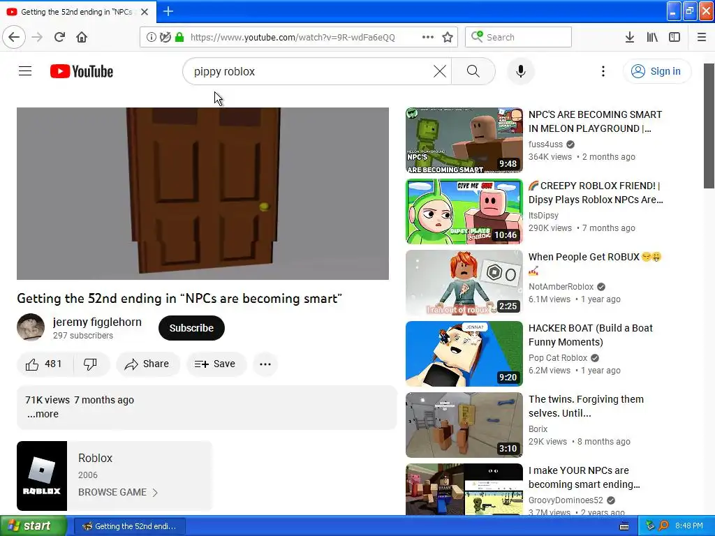This screenshot has width=715, height=536.
Task: Dislike the video with thumbs down
Action: tap(91, 364)
